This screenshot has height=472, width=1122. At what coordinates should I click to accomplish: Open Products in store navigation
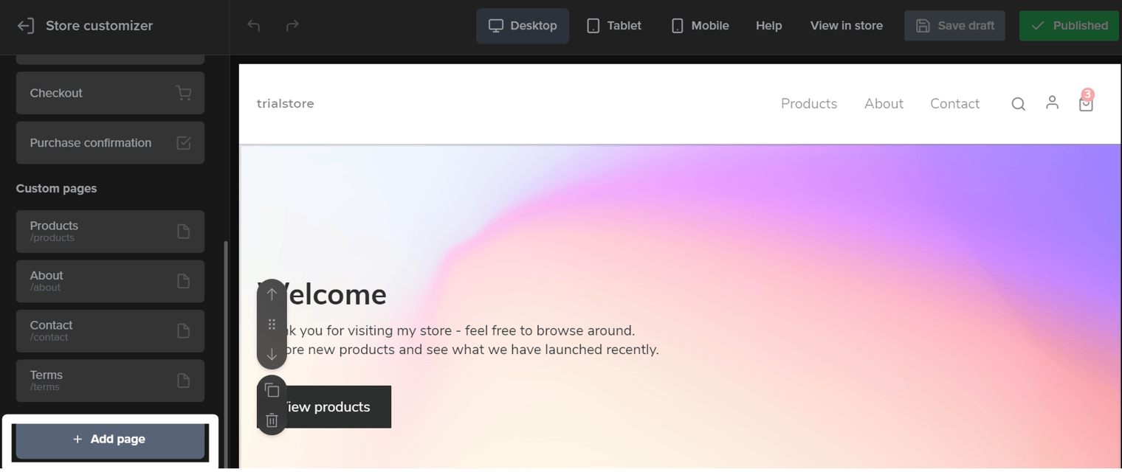pos(809,104)
